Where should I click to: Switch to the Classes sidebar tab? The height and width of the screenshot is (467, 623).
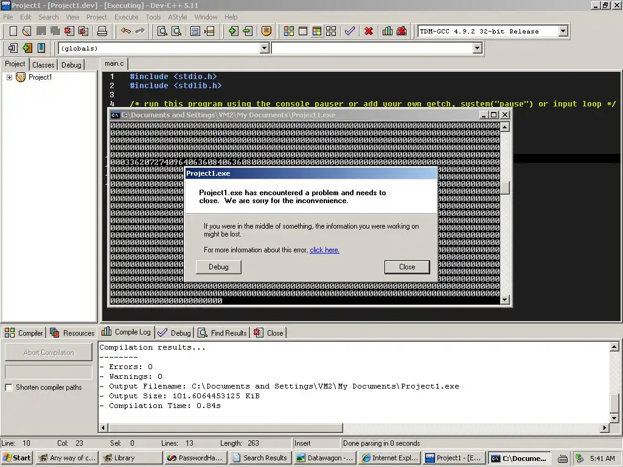[43, 64]
